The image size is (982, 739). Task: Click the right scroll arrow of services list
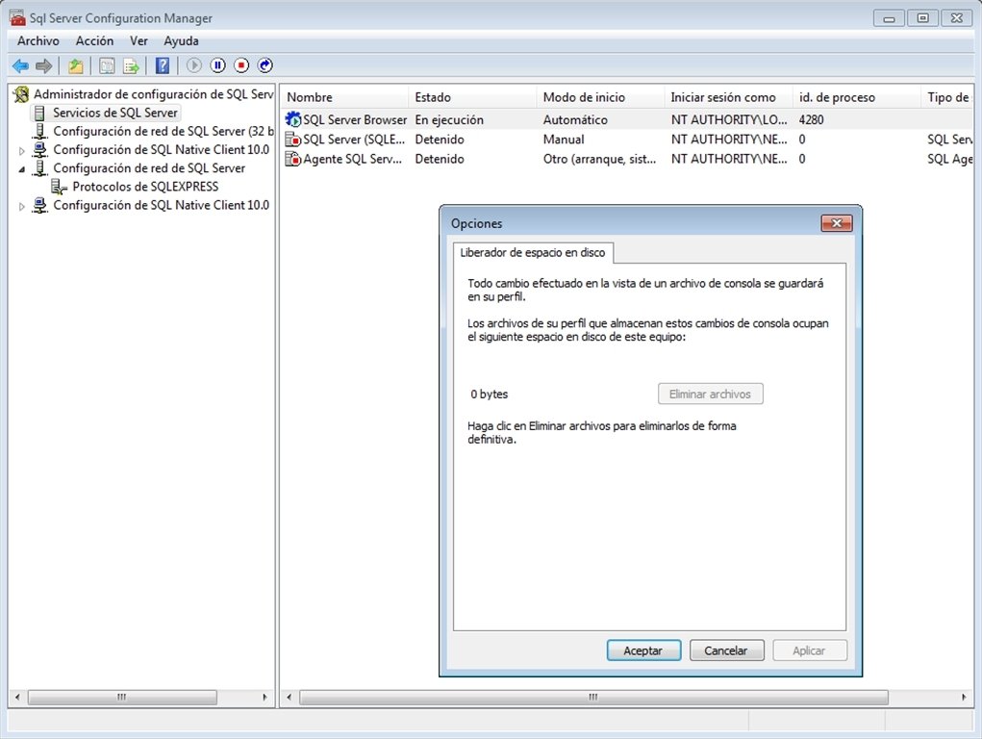[963, 697]
